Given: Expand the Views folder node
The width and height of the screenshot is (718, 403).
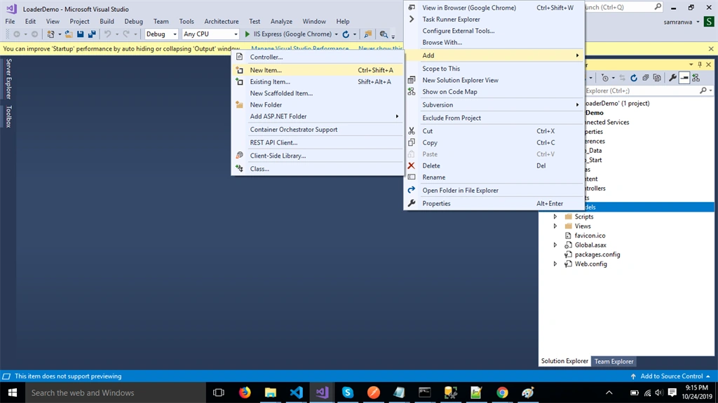Looking at the screenshot, I should pos(555,226).
